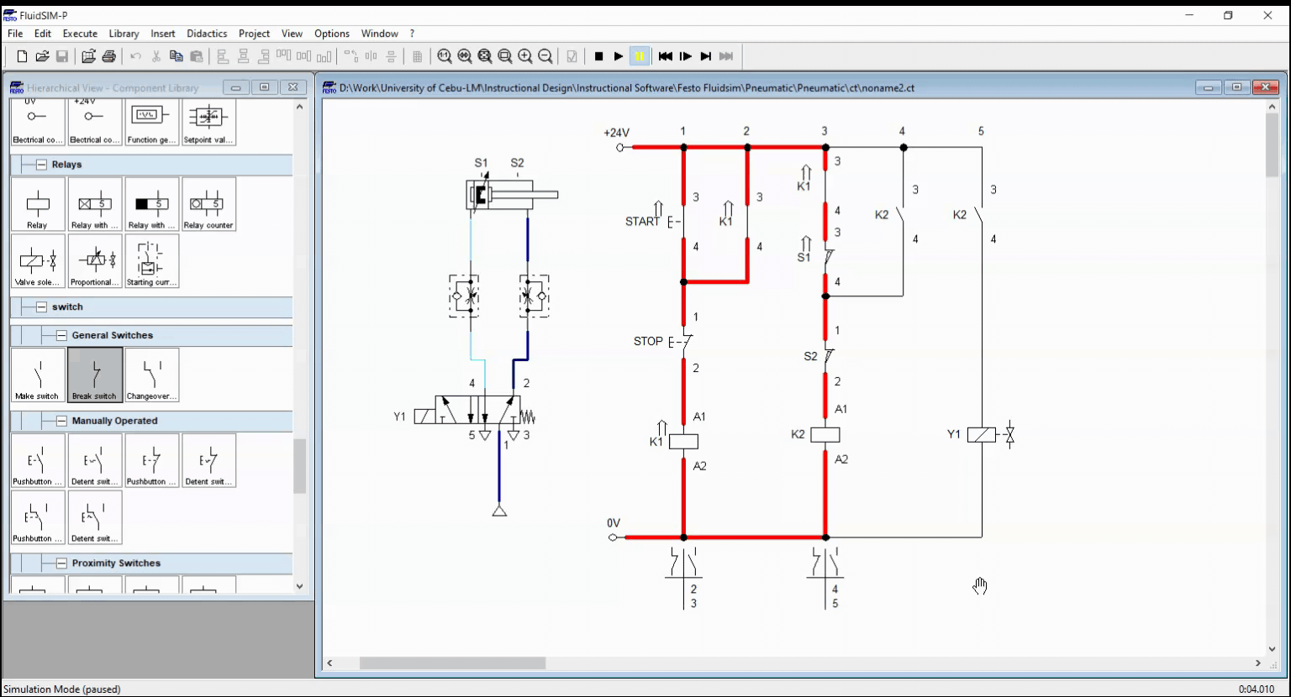Image resolution: width=1291 pixels, height=697 pixels.
Task: Actuate the START pushbutton in the circuit
Action: (677, 222)
